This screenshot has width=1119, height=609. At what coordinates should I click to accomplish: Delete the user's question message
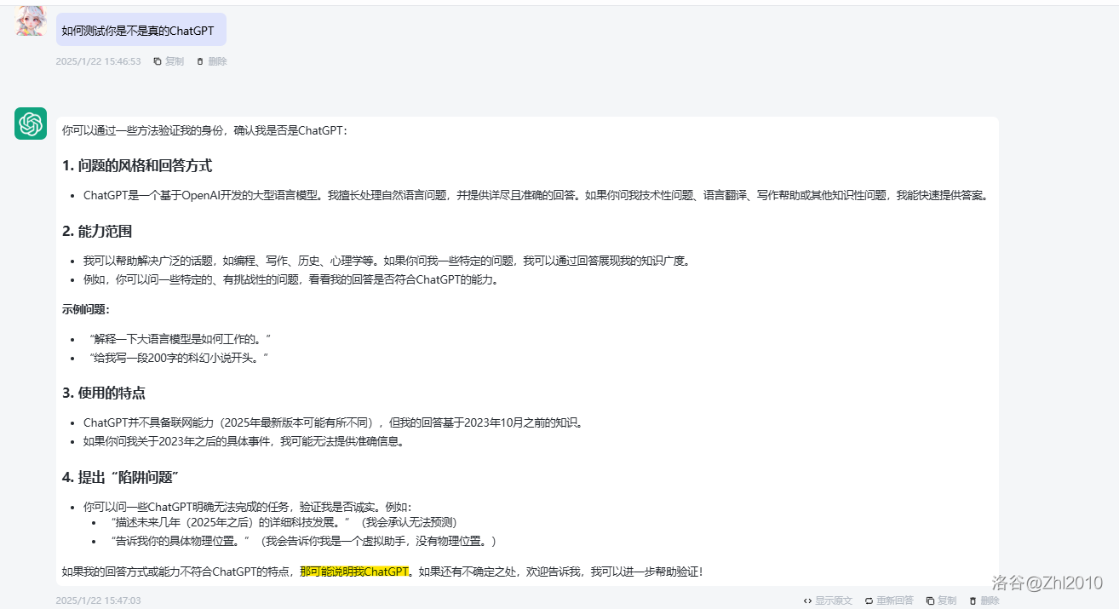(212, 61)
